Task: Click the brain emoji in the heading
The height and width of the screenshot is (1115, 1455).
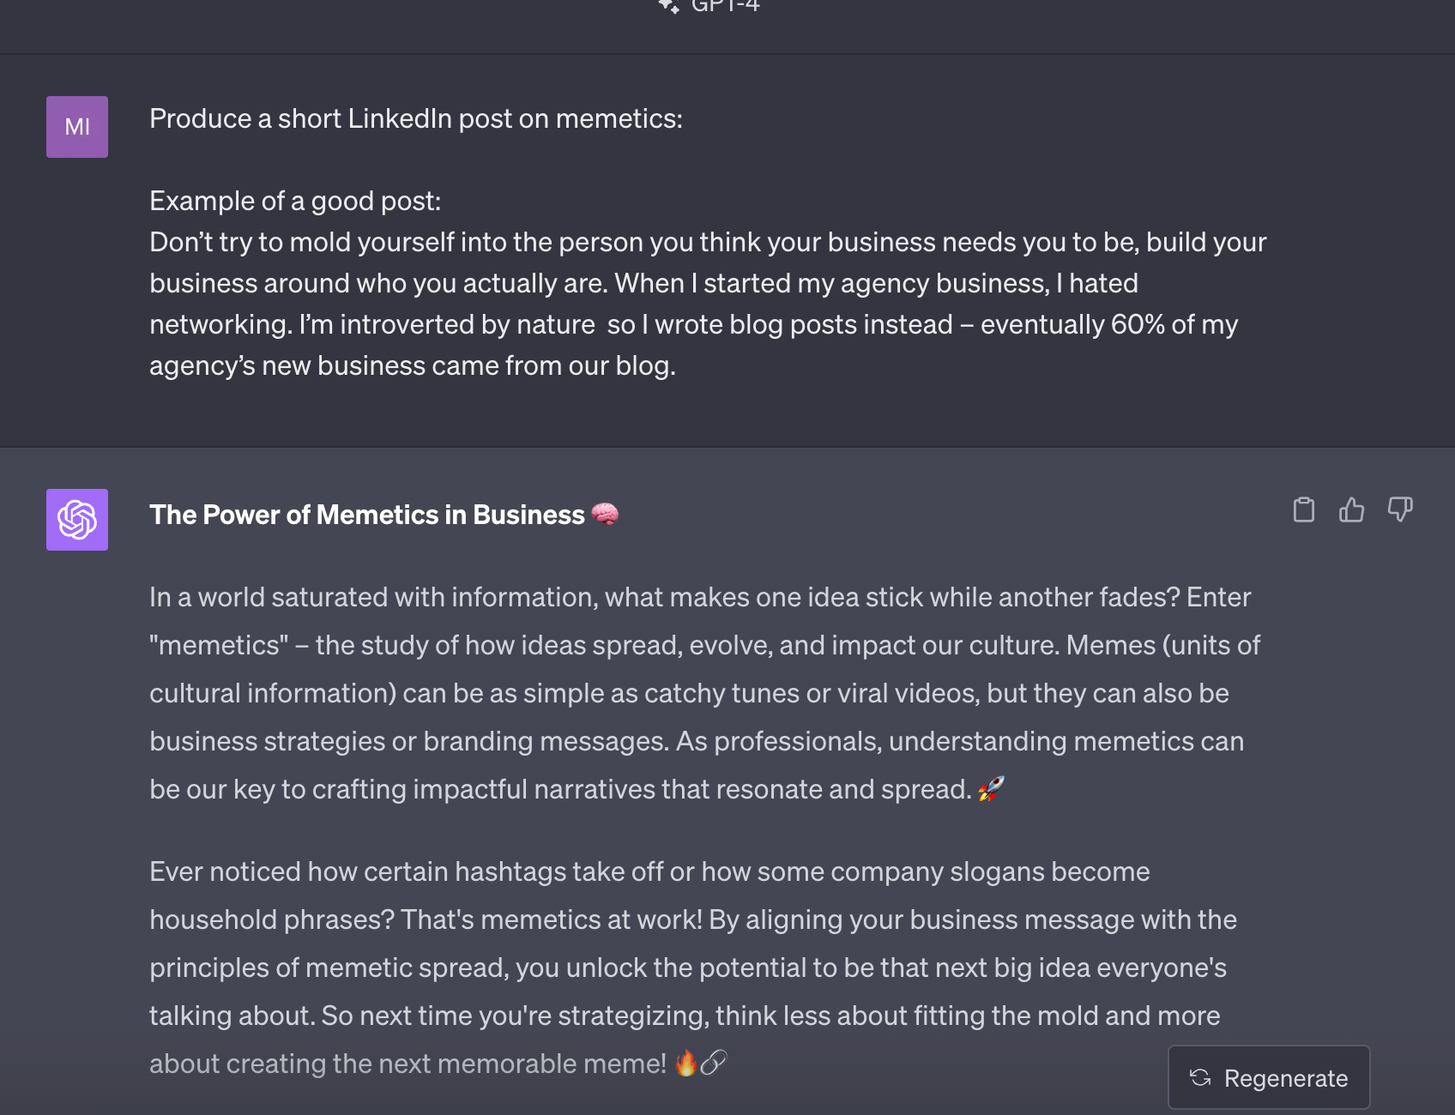Action: [605, 514]
